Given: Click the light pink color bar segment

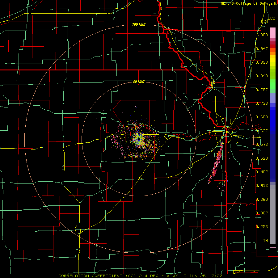Looking at the screenshot, I should (273, 33).
